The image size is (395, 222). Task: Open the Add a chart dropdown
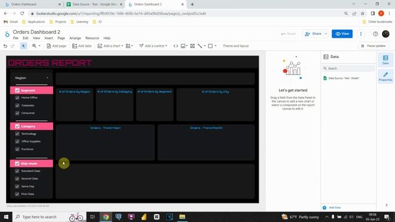(110, 46)
